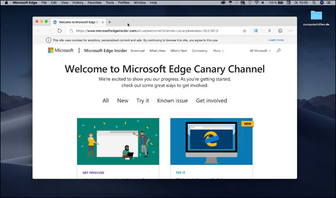Image resolution: width=336 pixels, height=198 pixels.
Task: Click the browser forward arrow
Action: [49, 31]
